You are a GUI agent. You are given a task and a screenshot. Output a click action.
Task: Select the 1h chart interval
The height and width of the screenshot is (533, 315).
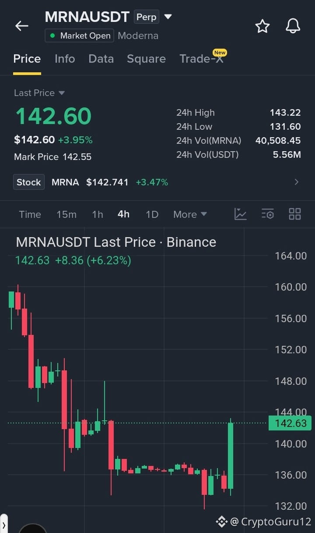tap(98, 214)
